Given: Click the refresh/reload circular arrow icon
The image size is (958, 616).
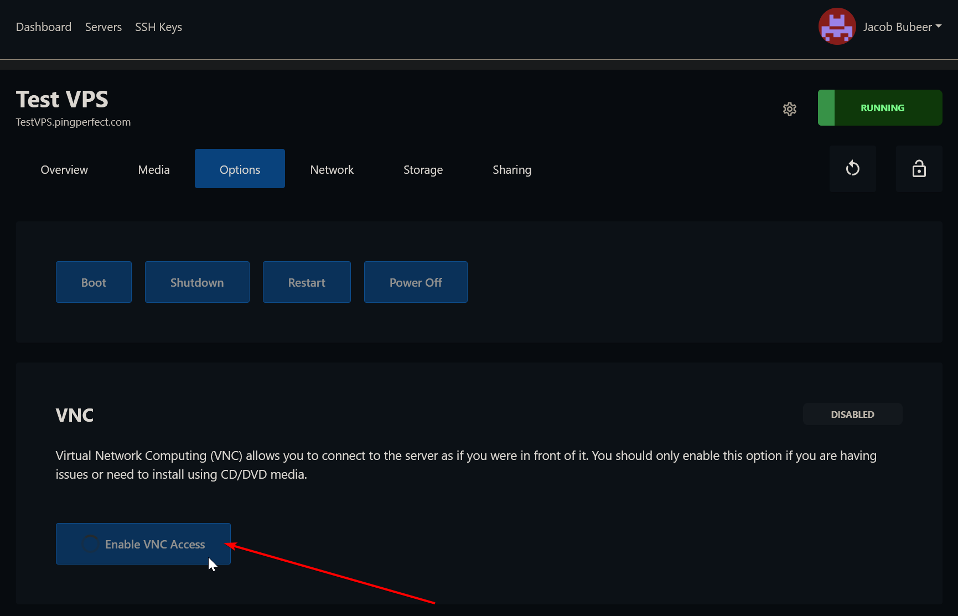Looking at the screenshot, I should tap(852, 168).
